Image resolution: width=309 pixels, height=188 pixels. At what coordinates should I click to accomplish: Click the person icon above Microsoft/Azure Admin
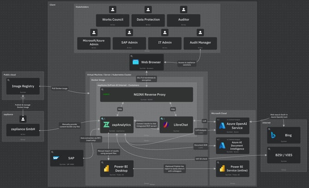tap(94, 32)
